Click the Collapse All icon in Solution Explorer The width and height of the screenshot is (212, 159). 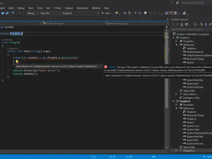click(x=210, y=24)
